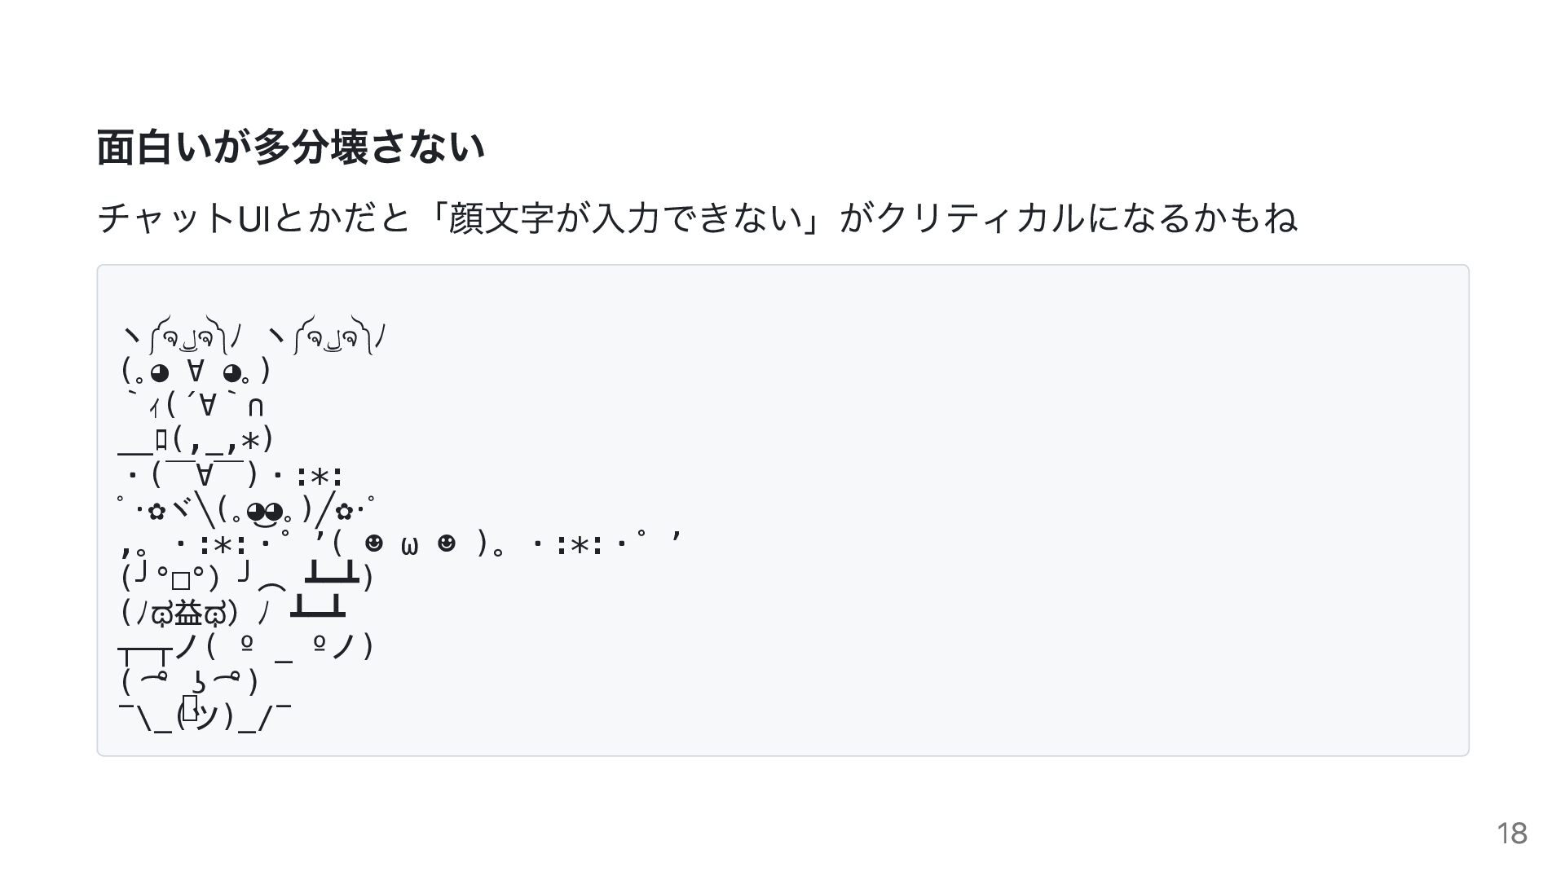Screen dimensions: 1565x880
Task: Click the flower kaomoji ✿ヾ╲(｡◕‿◕｡)╱✿
Action: click(247, 511)
